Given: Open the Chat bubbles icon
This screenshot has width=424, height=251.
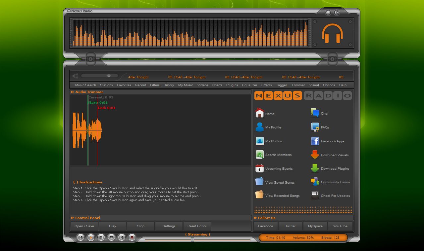Looking at the screenshot, I should tap(315, 113).
